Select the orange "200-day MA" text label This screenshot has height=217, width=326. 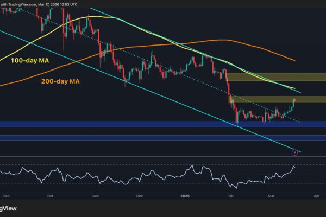coord(61,82)
